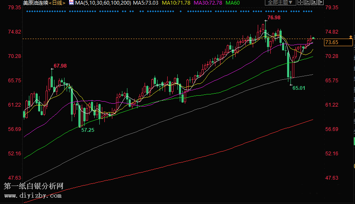Click the crosshair cursor icon in top toolbar
The width and height of the screenshot is (355, 204).
click(x=301, y=2)
